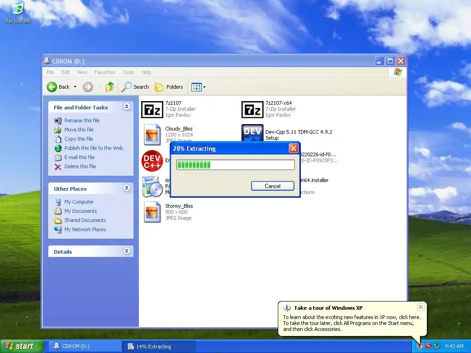Viewport: 471px width, 353px height.
Task: Open the File menu
Action: tap(50, 72)
